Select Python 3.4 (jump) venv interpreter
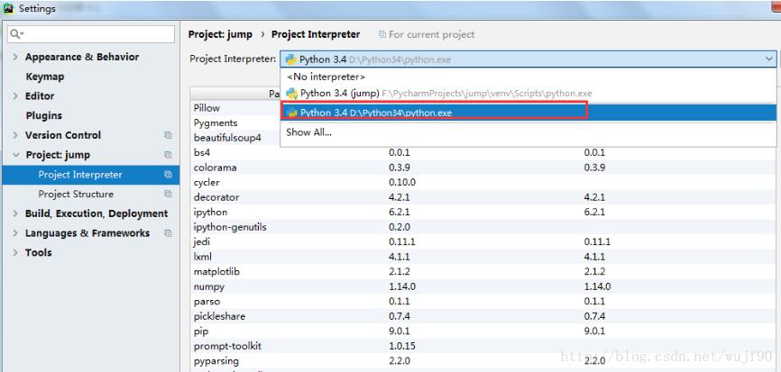This screenshot has width=781, height=372. point(528,93)
